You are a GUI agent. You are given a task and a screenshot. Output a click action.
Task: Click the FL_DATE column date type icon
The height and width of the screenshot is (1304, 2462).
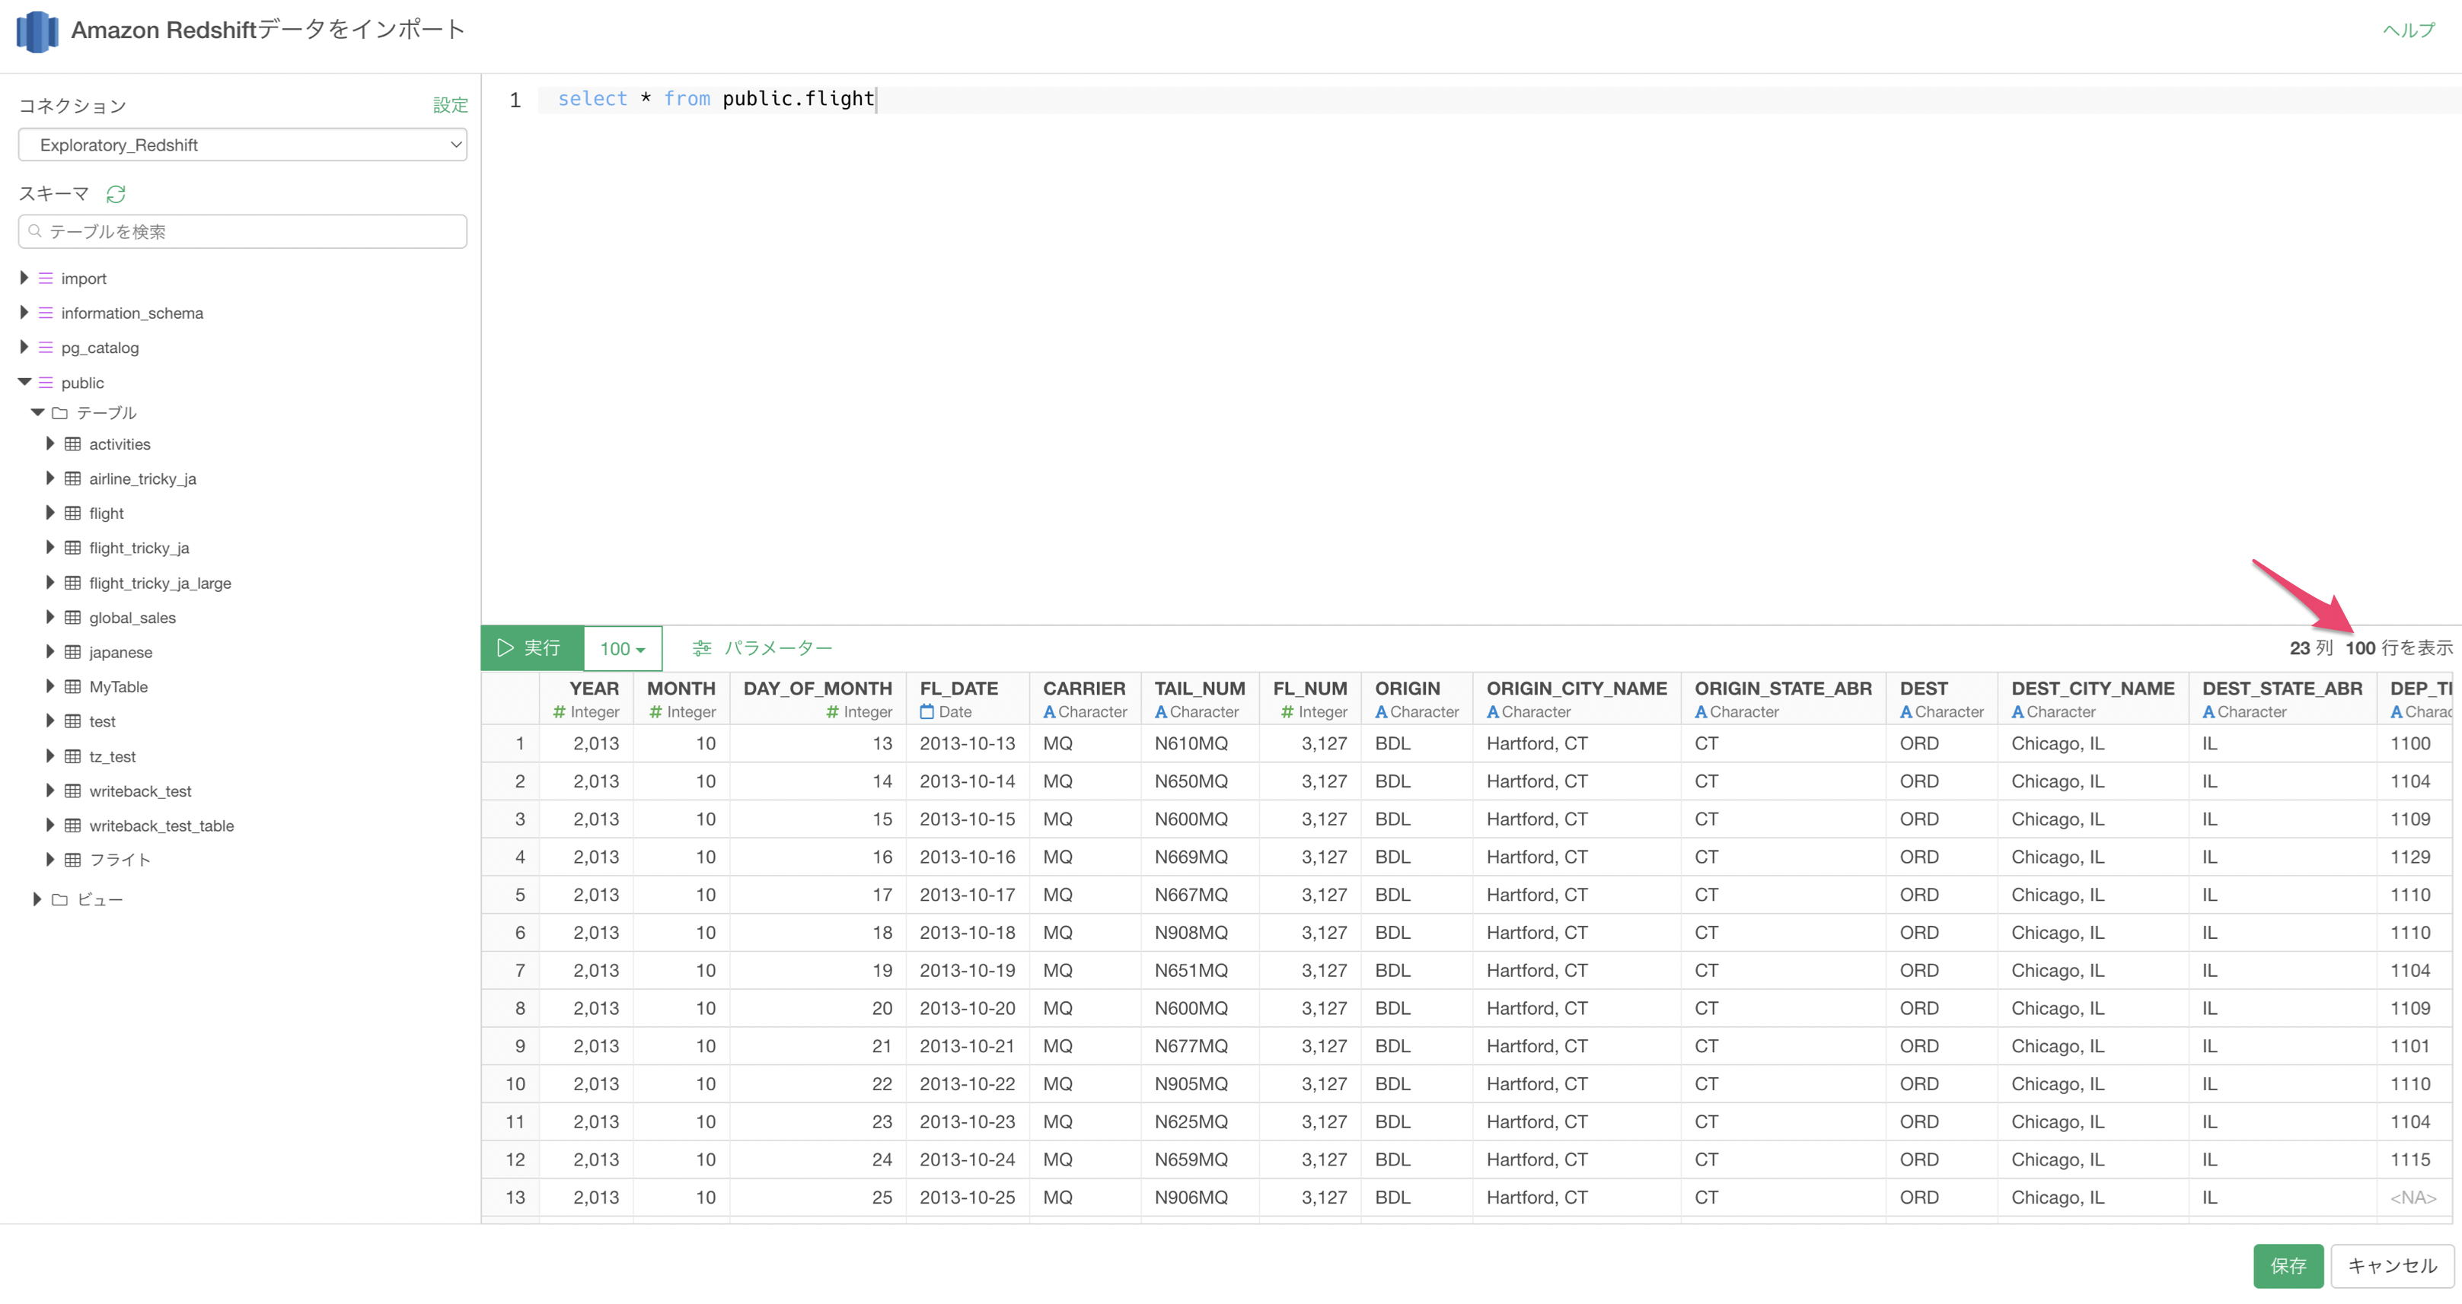926,711
